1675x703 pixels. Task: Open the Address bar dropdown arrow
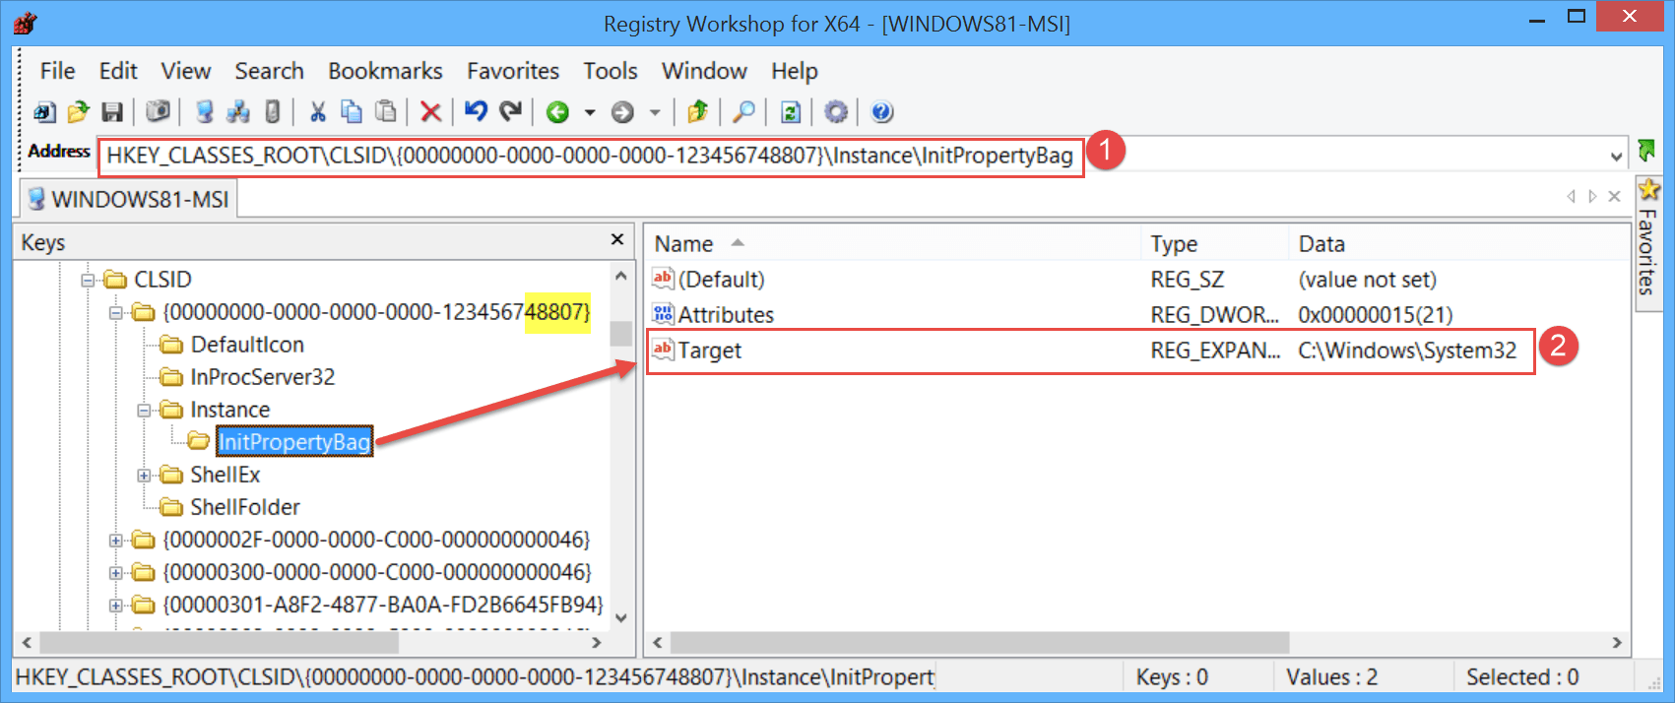tap(1616, 157)
